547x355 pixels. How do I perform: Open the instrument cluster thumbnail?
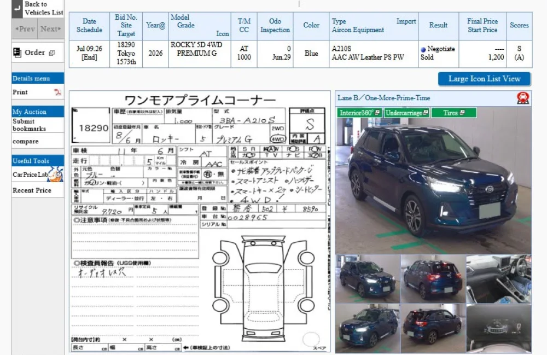point(498,328)
